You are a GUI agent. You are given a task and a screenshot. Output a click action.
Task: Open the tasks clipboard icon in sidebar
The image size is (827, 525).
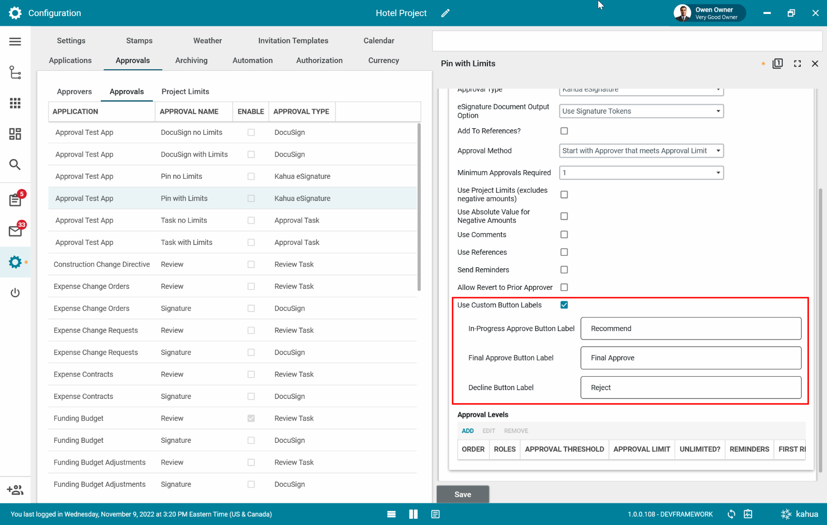click(x=16, y=200)
